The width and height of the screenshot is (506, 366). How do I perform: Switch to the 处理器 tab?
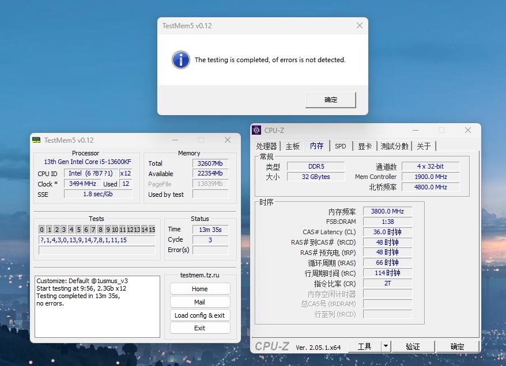click(267, 146)
